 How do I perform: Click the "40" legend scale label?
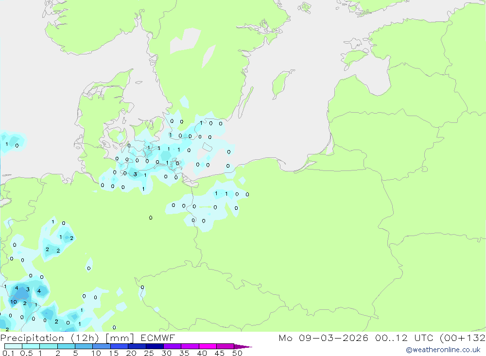(x=202, y=353)
